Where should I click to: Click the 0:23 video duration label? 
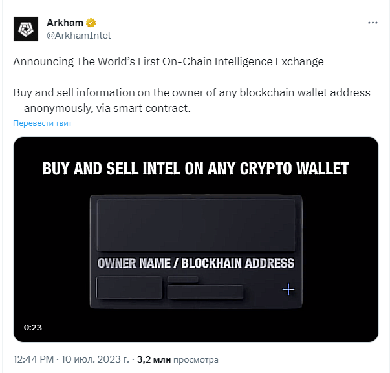33,327
